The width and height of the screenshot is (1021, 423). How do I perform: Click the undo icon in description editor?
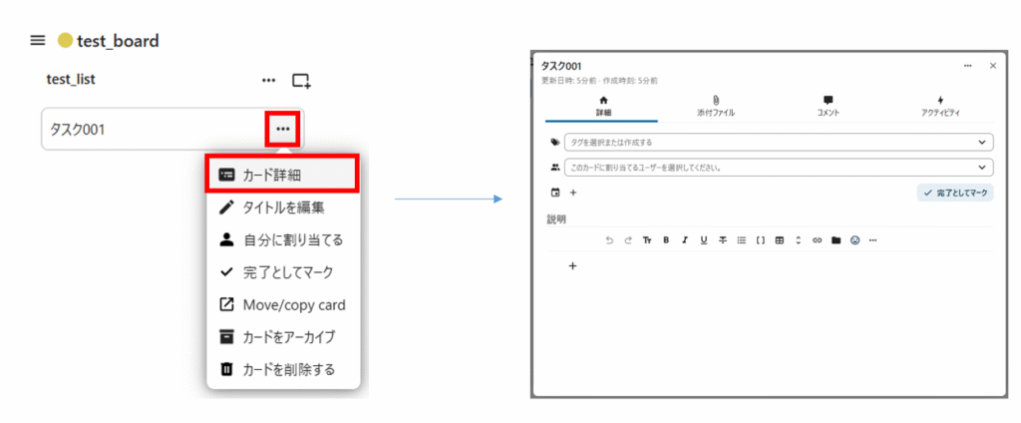tap(609, 240)
